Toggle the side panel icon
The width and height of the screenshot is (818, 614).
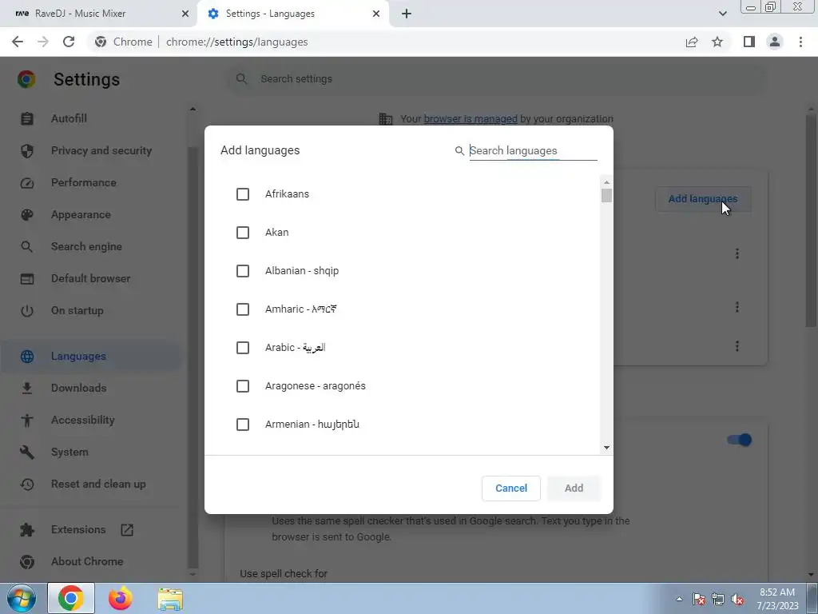(749, 42)
